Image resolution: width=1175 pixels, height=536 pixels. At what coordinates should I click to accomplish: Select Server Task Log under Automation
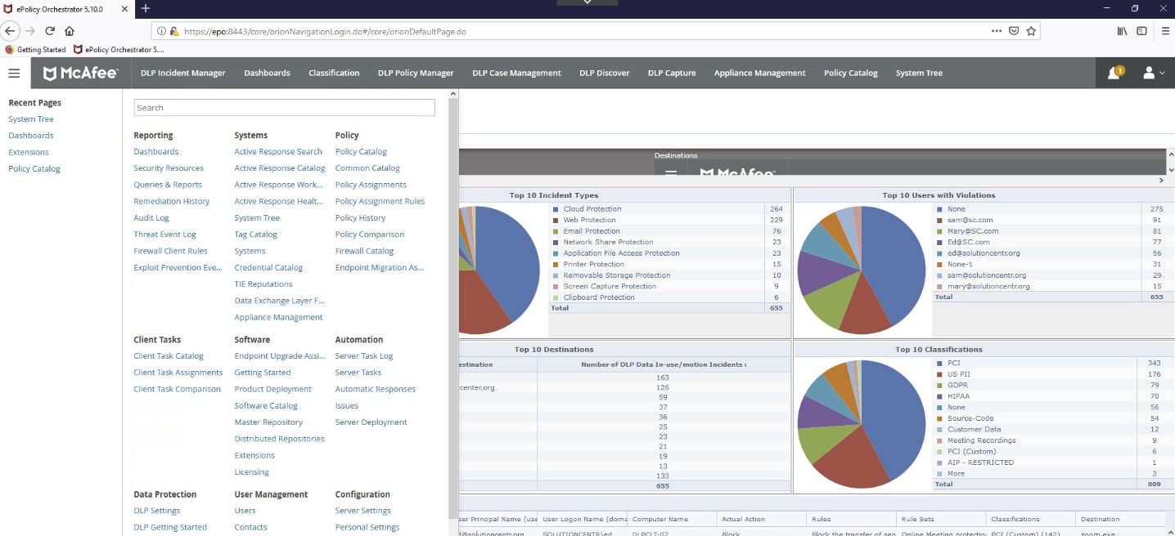pos(364,356)
